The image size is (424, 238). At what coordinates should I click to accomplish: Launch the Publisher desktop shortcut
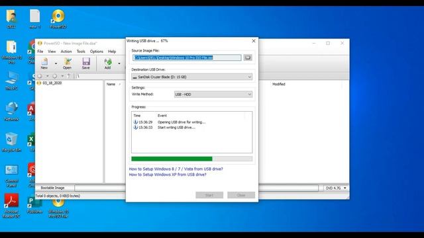click(x=34, y=206)
